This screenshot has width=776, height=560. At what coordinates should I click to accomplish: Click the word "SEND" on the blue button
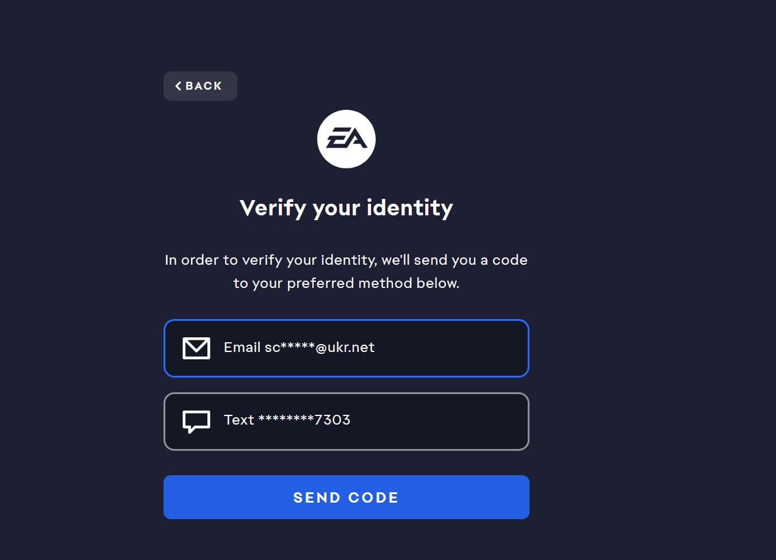pyautogui.click(x=315, y=498)
